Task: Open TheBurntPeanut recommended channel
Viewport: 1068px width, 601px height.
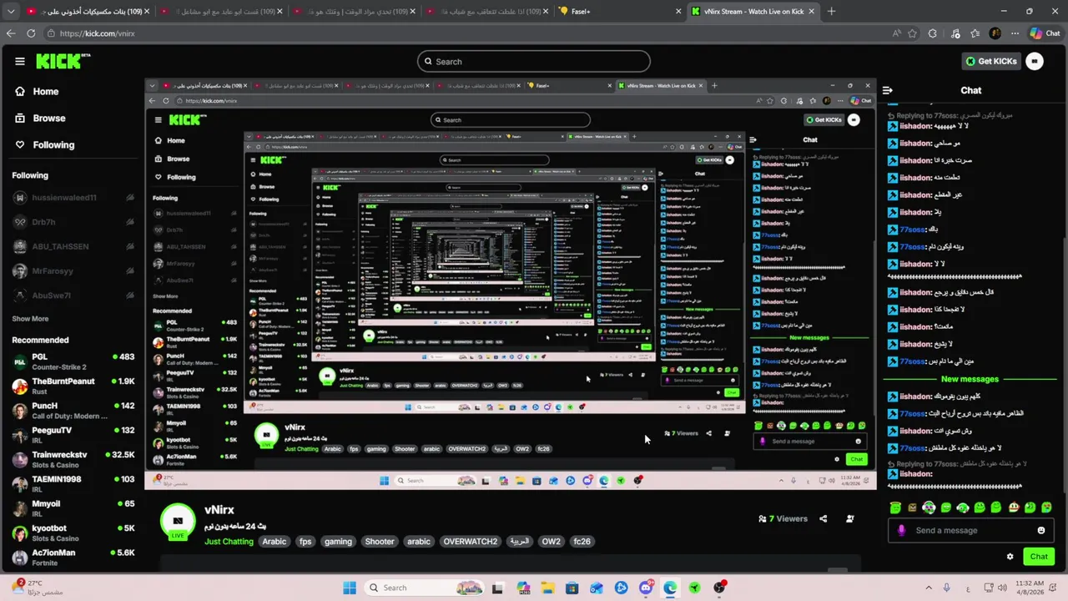Action: (72, 386)
